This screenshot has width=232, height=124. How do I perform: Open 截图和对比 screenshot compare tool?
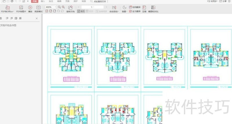tap(153, 9)
